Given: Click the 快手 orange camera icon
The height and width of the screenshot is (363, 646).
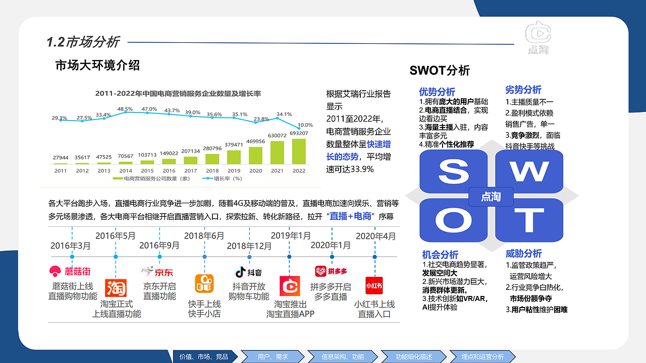Looking at the screenshot, I should coord(204,284).
